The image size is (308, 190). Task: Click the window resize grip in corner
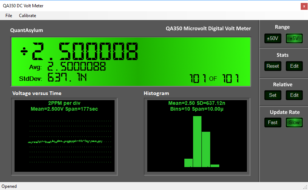[305, 187]
